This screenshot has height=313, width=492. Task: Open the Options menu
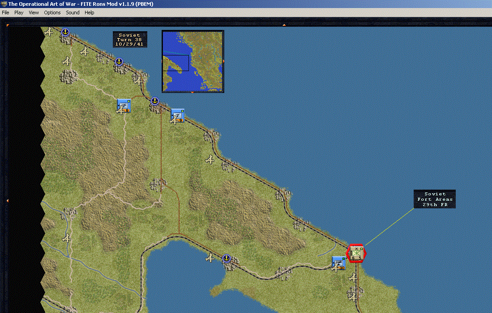coord(52,13)
